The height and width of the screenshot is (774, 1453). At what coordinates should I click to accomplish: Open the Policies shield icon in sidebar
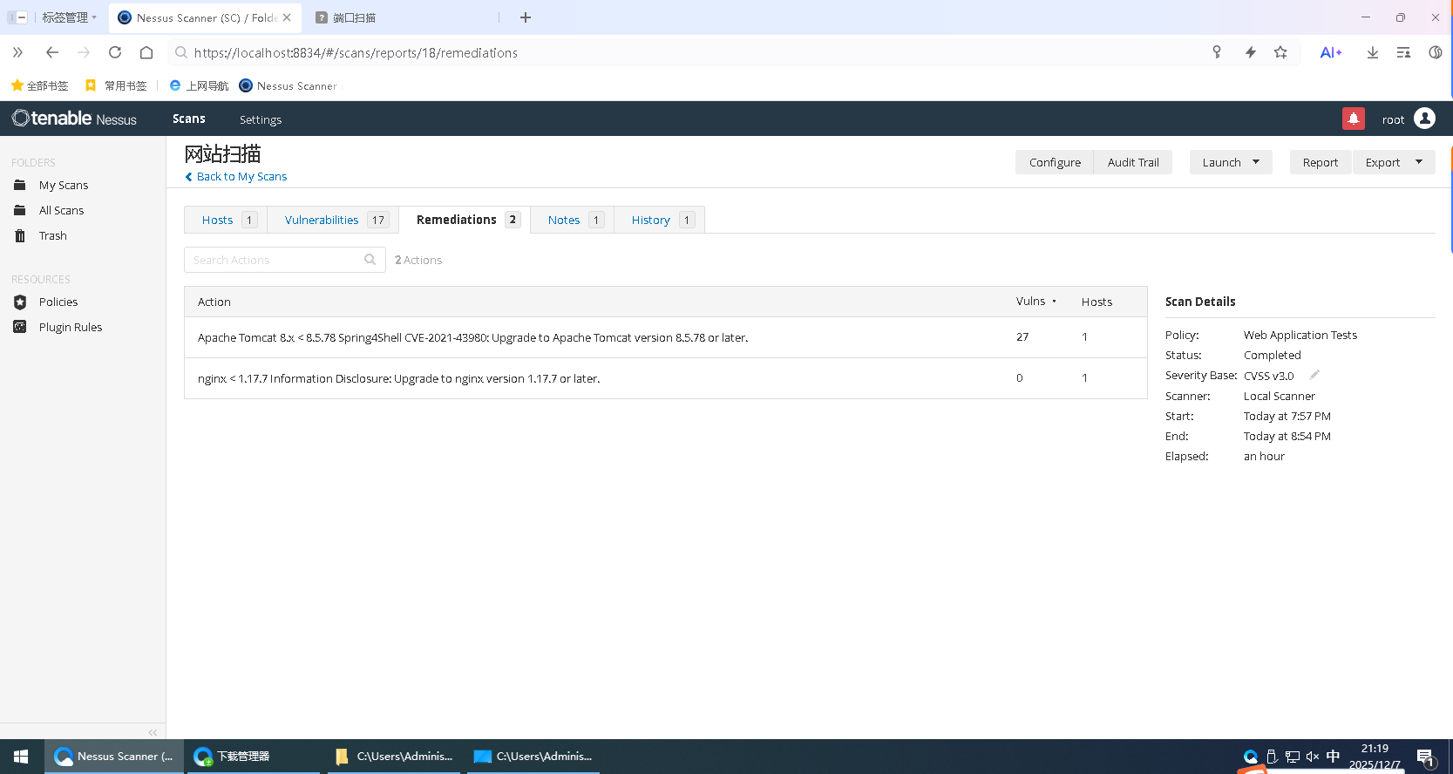(20, 302)
